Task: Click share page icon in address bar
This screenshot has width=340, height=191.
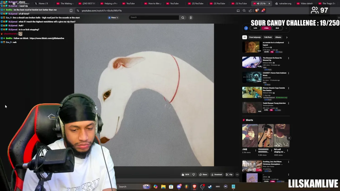Action: pos(250,11)
